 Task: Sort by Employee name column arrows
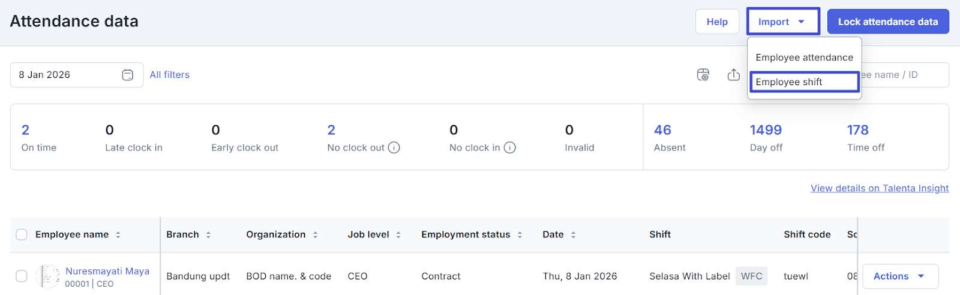(x=118, y=235)
